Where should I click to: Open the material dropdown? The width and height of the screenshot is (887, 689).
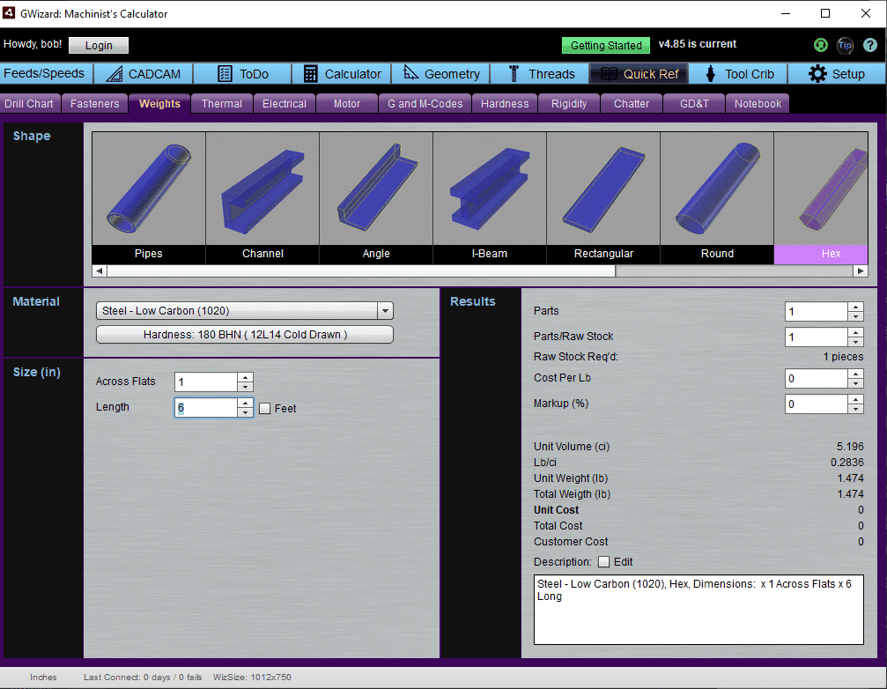385,310
